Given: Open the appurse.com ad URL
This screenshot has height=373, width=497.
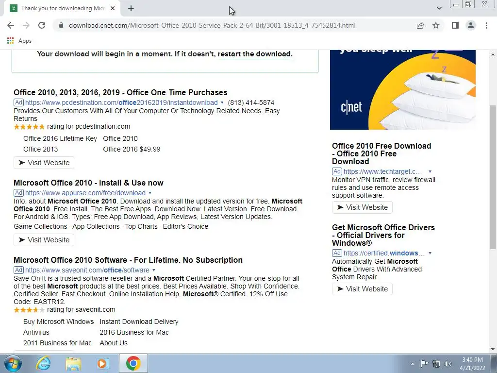Looking at the screenshot, I should pyautogui.click(x=85, y=193).
